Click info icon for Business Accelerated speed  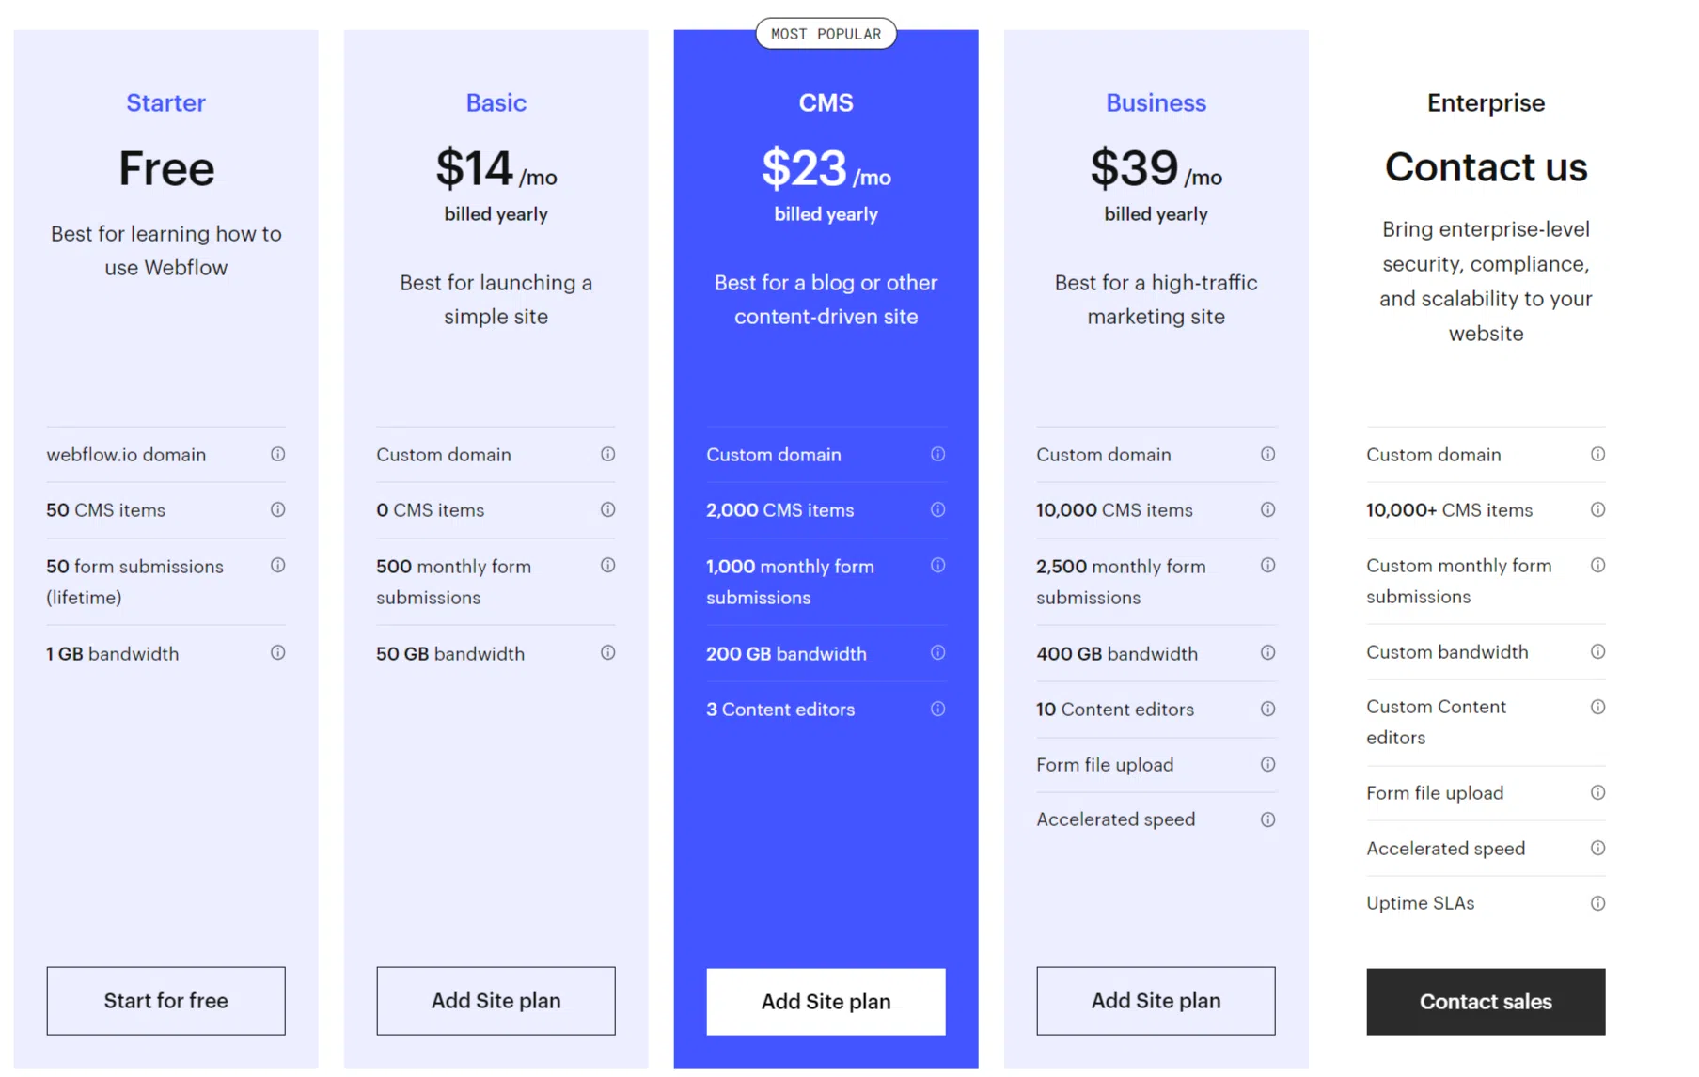click(x=1267, y=819)
